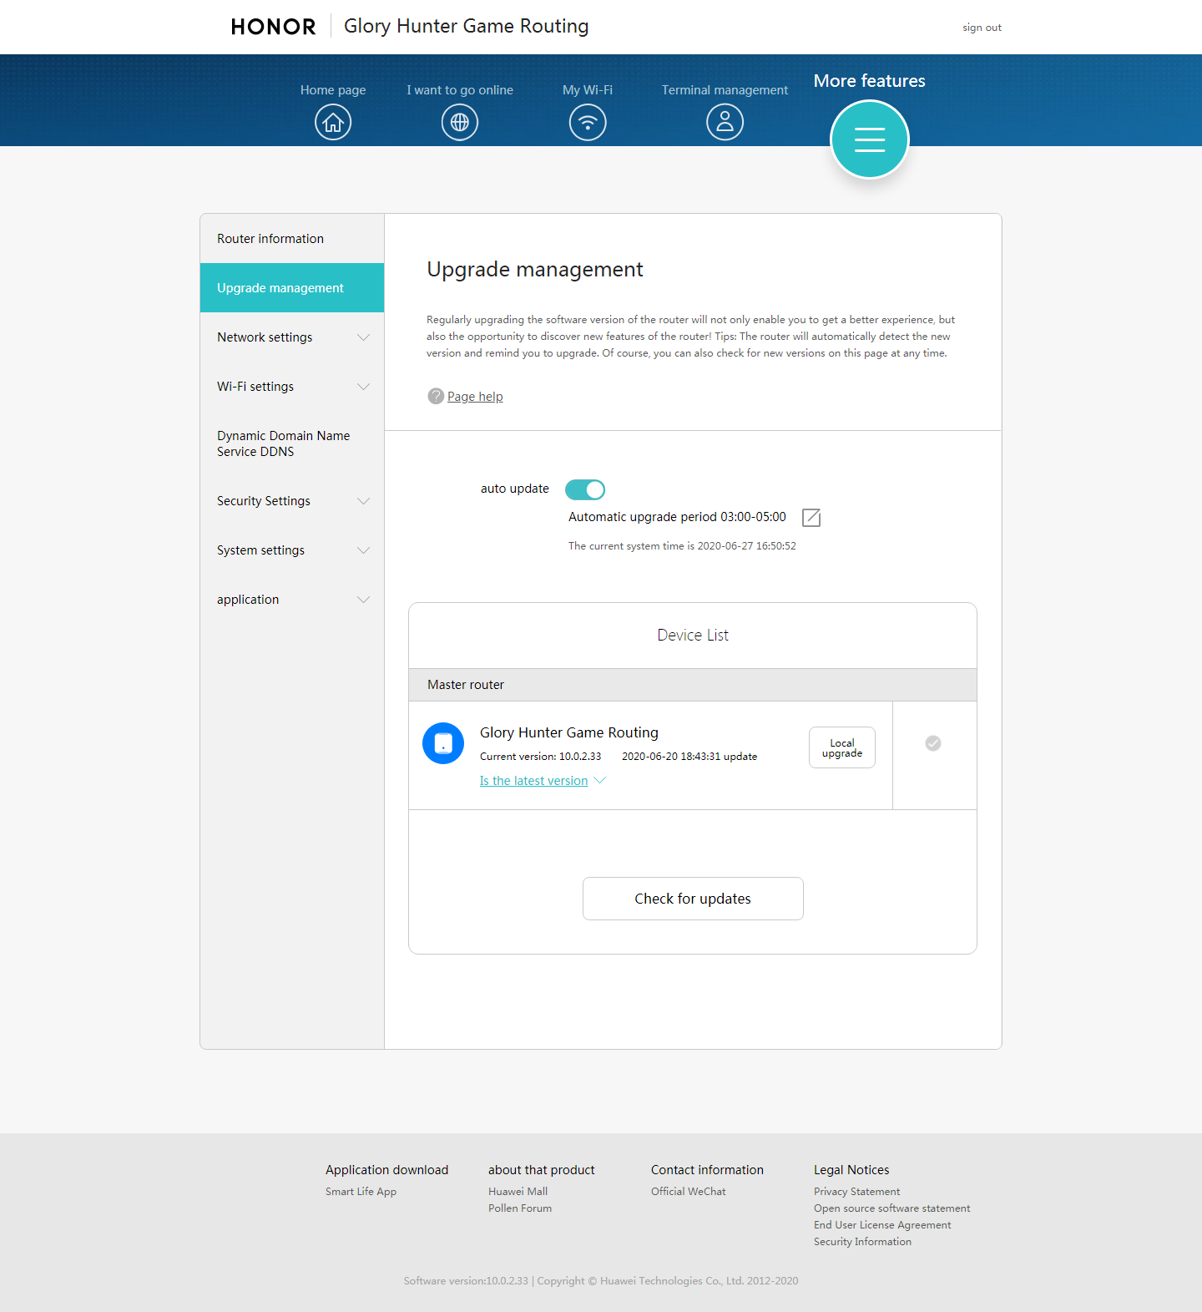Expand the application chevron

(x=363, y=600)
